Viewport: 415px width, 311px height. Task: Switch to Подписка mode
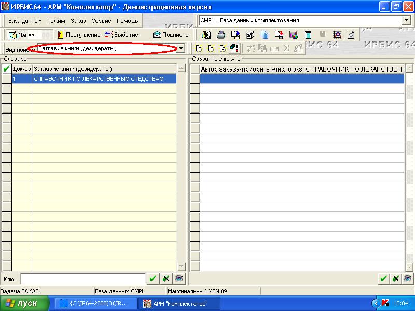coord(171,35)
